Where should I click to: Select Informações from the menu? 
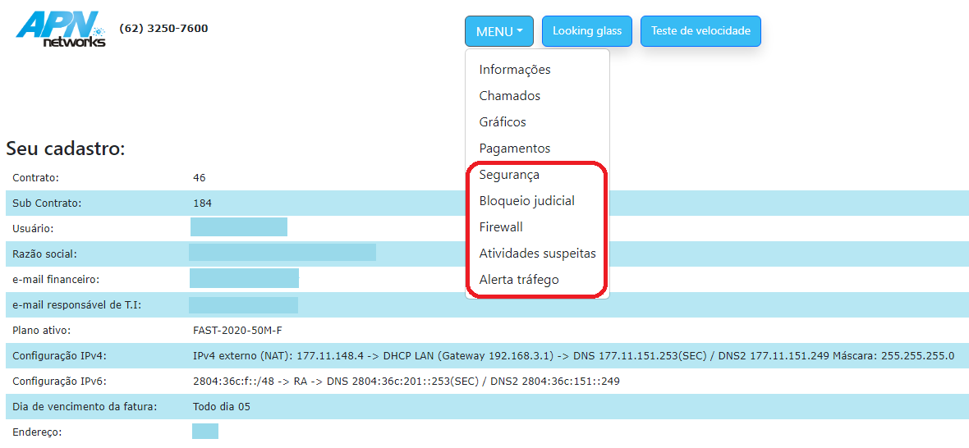515,70
